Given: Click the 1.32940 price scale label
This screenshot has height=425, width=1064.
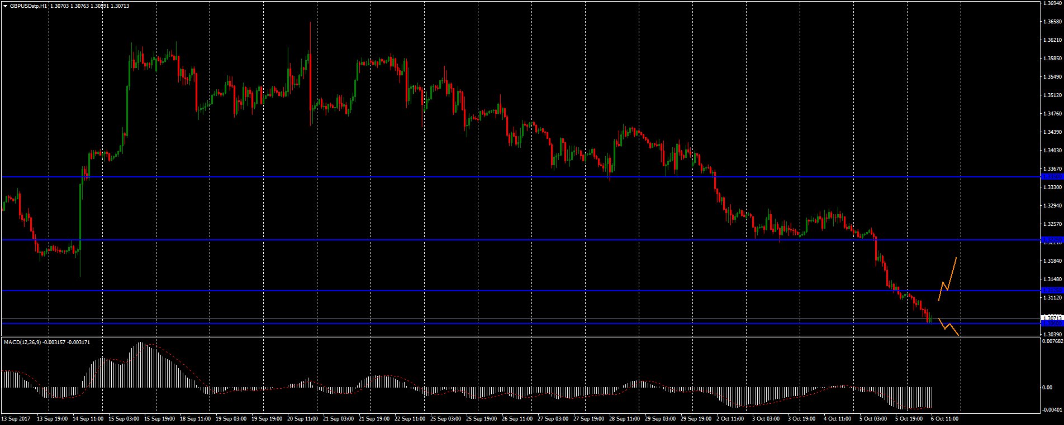Looking at the screenshot, I should click(1053, 206).
